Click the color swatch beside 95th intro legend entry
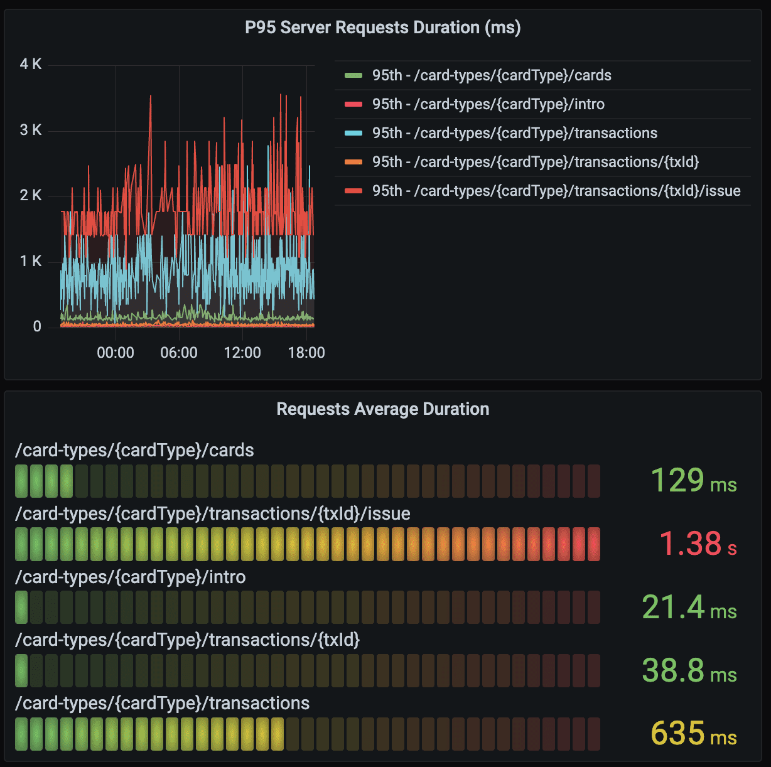The width and height of the screenshot is (771, 767). pos(353,104)
